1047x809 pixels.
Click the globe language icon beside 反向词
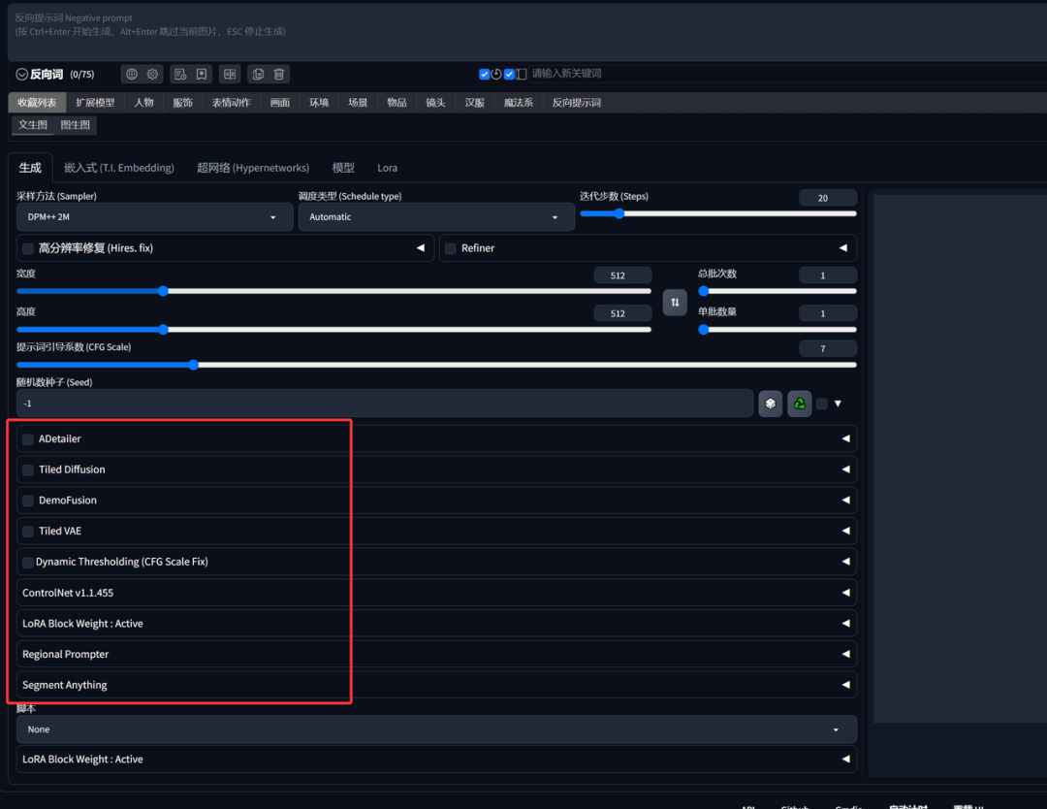pyautogui.click(x=132, y=74)
